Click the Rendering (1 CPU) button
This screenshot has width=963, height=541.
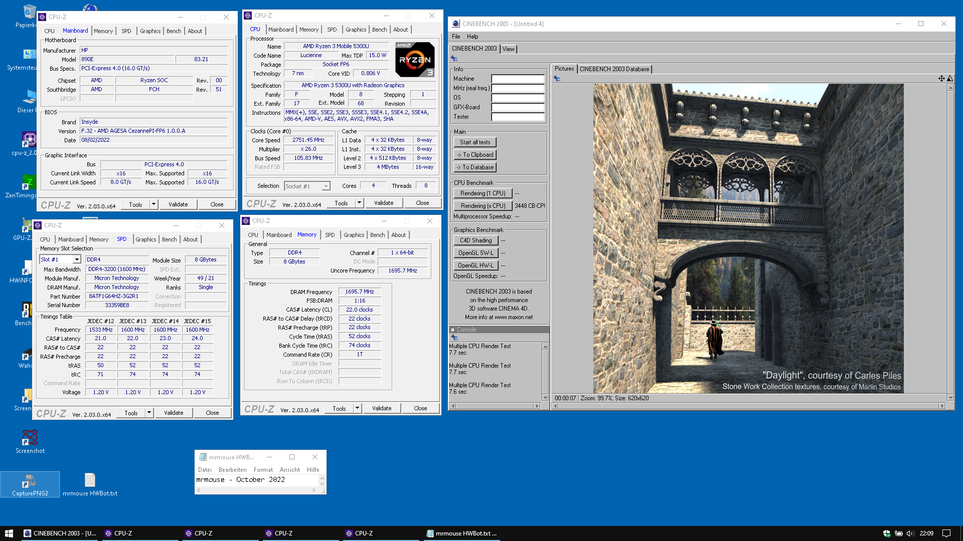483,193
